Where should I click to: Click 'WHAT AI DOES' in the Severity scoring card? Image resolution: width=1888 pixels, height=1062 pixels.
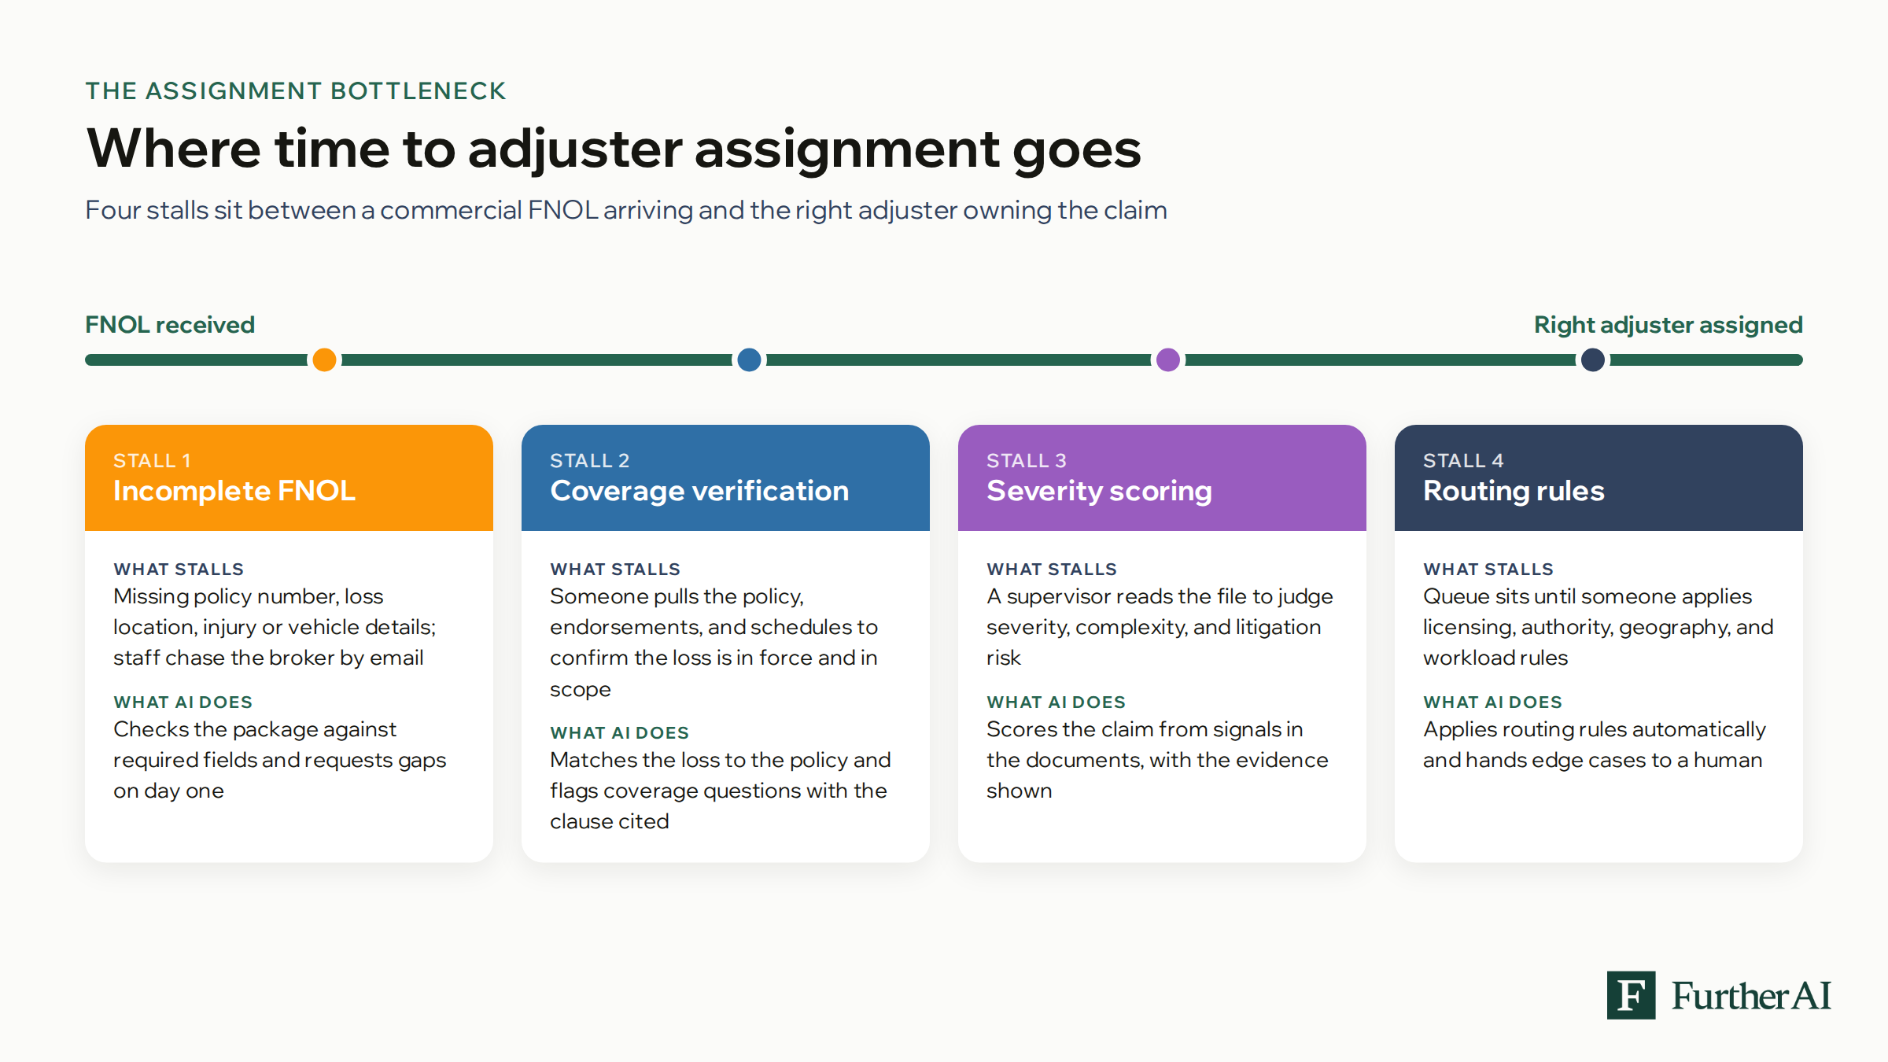coord(1056,702)
